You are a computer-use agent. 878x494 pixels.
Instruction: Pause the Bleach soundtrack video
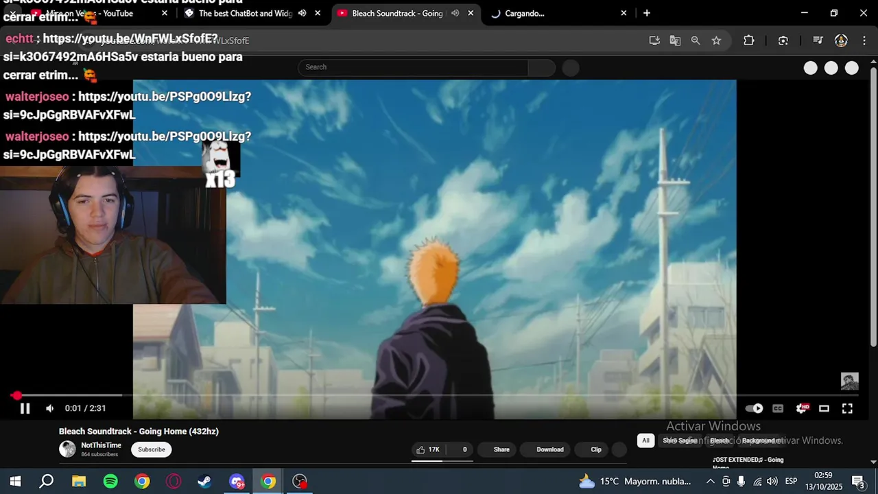25,408
